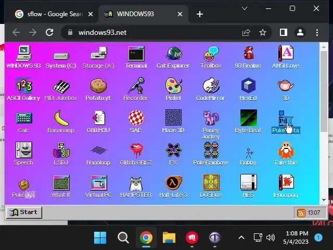Launch the Terminal icon
This screenshot has width=333, height=250.
coord(136,54)
